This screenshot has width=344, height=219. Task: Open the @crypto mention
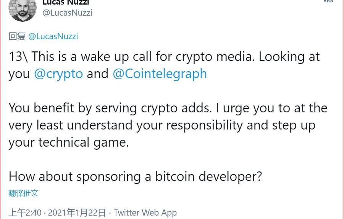pos(58,74)
